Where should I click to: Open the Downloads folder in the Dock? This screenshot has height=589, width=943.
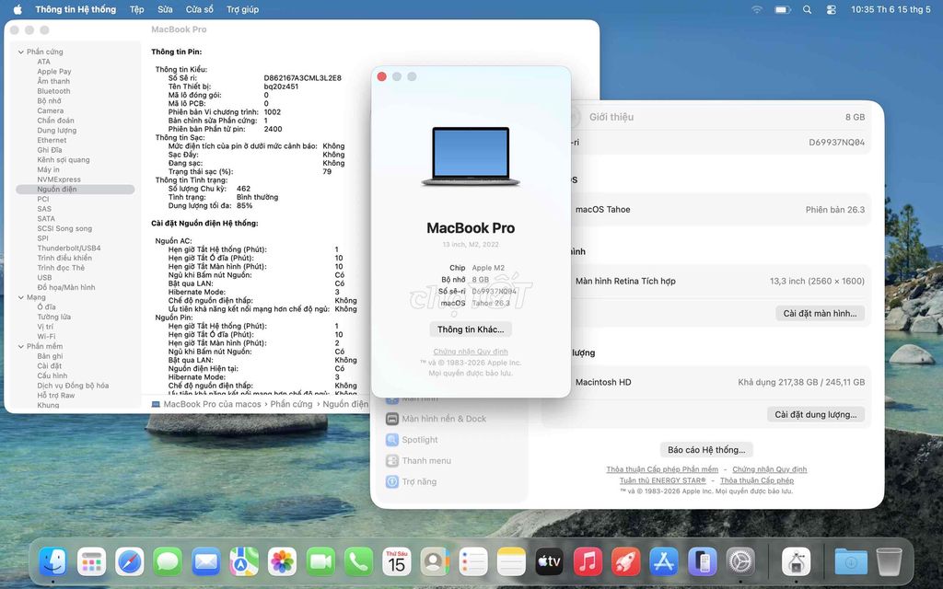click(x=851, y=562)
